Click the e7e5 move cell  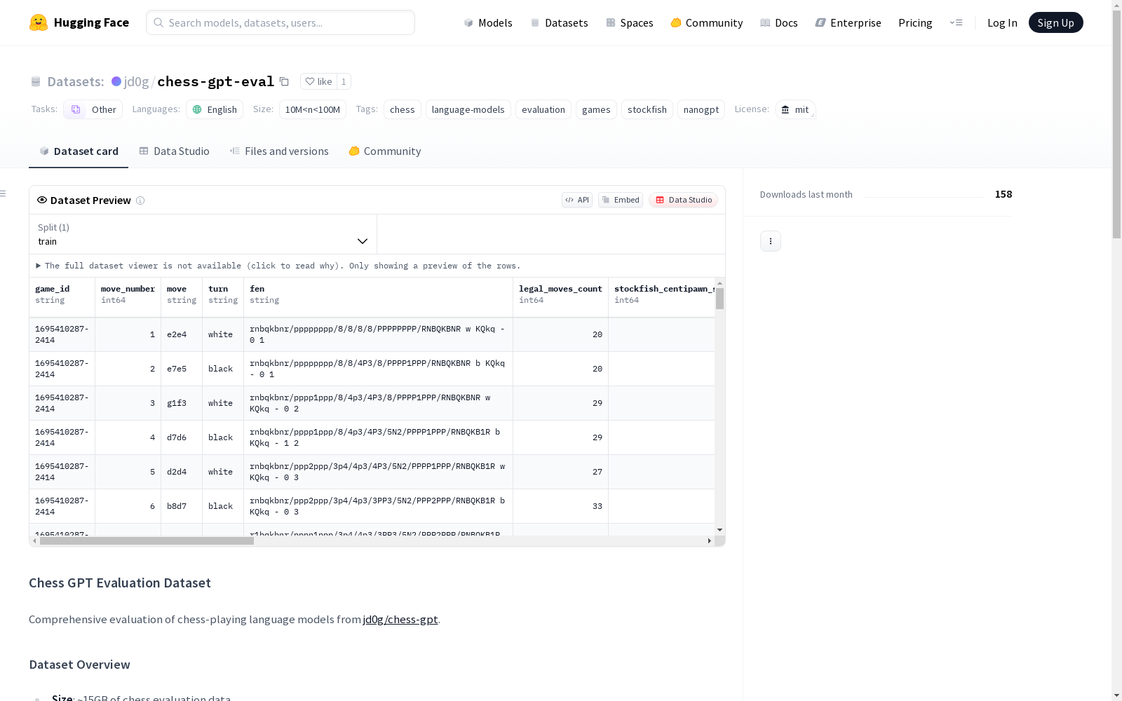click(x=182, y=369)
